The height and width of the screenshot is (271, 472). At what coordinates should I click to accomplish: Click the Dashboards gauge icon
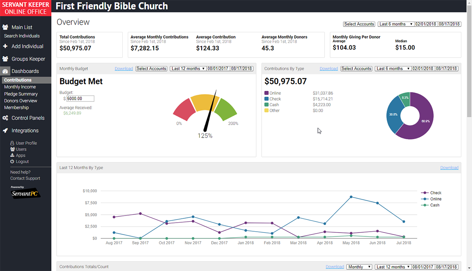[x=6, y=71]
